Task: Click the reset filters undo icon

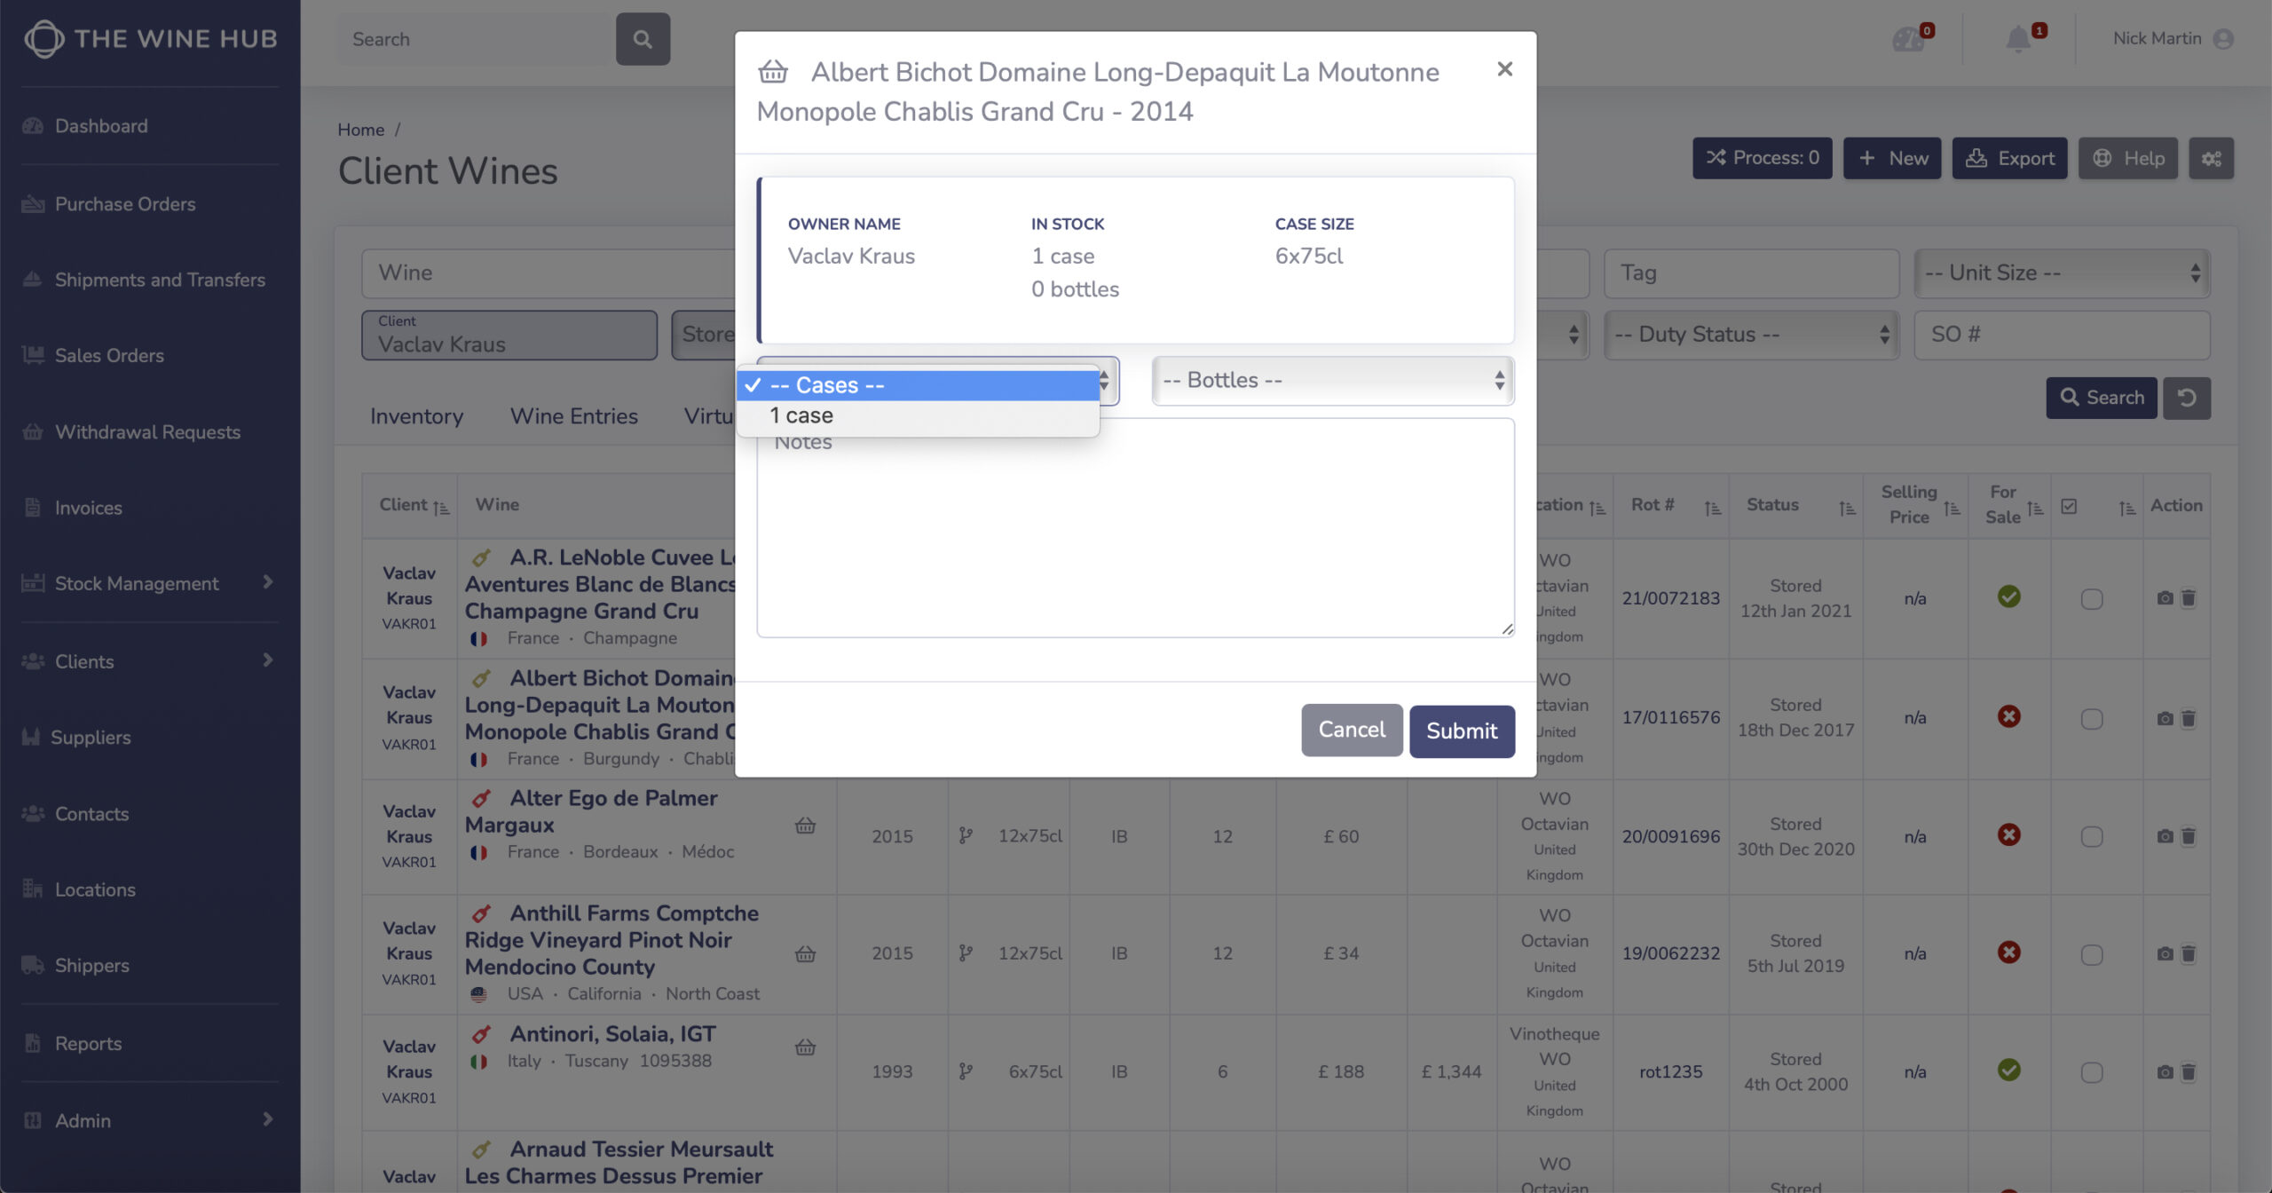Action: (2187, 398)
